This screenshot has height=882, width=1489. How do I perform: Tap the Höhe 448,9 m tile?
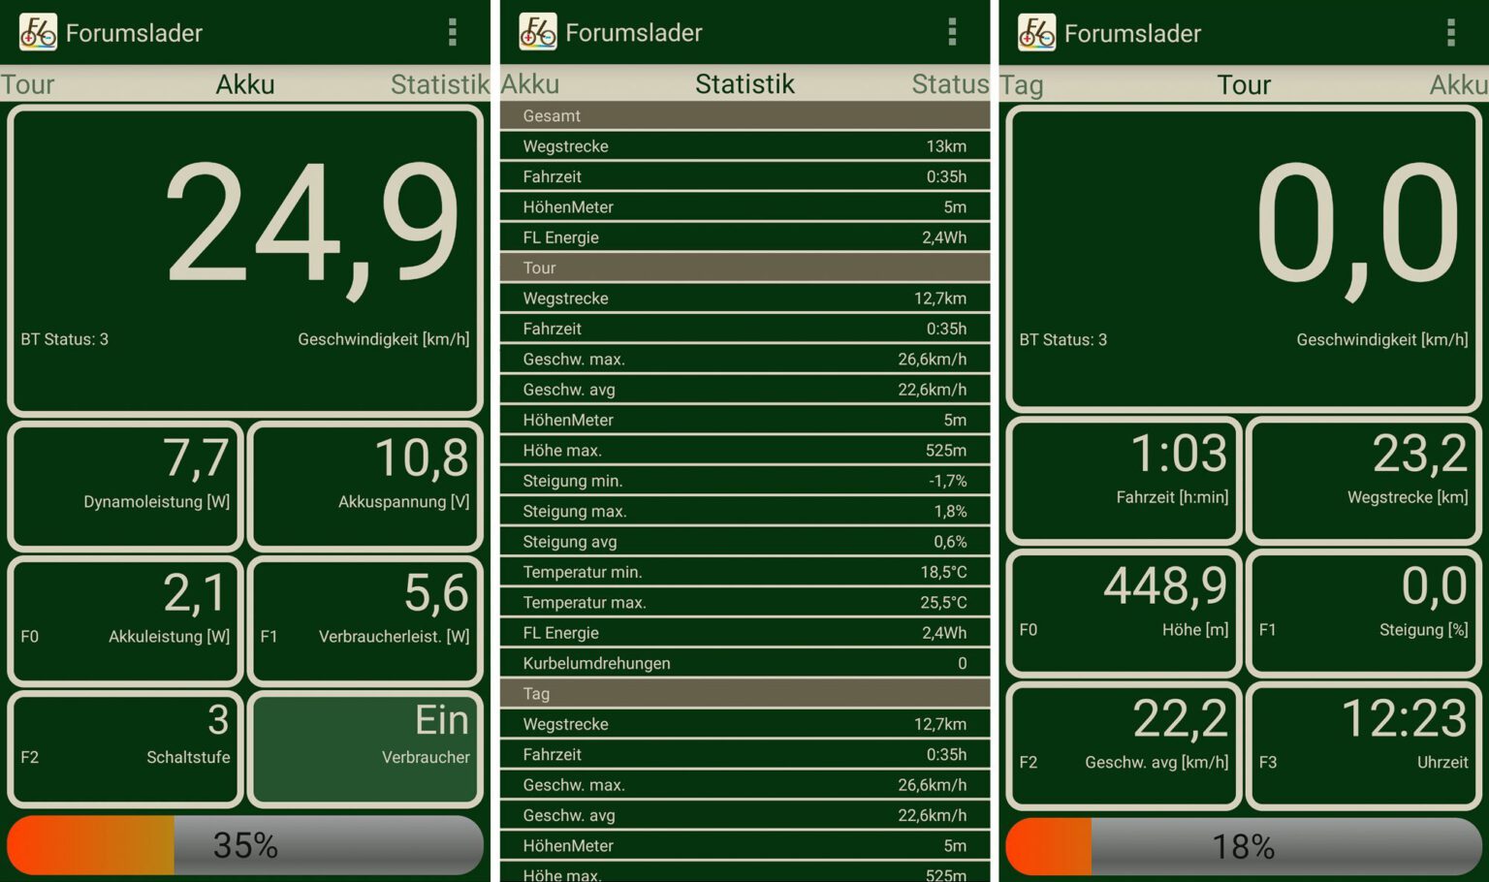1125,613
